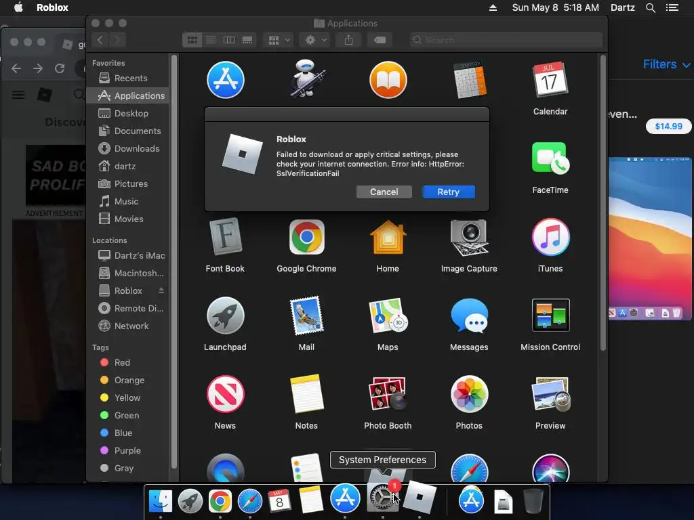Viewport: 694px width, 520px height.
Task: Open the Maps app icon
Action: [388, 316]
